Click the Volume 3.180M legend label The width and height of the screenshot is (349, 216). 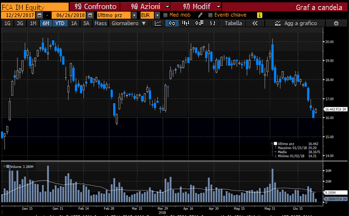pyautogui.click(x=22, y=167)
